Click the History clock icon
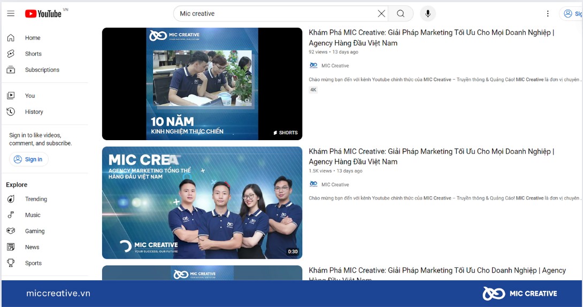583x307 pixels. point(11,112)
